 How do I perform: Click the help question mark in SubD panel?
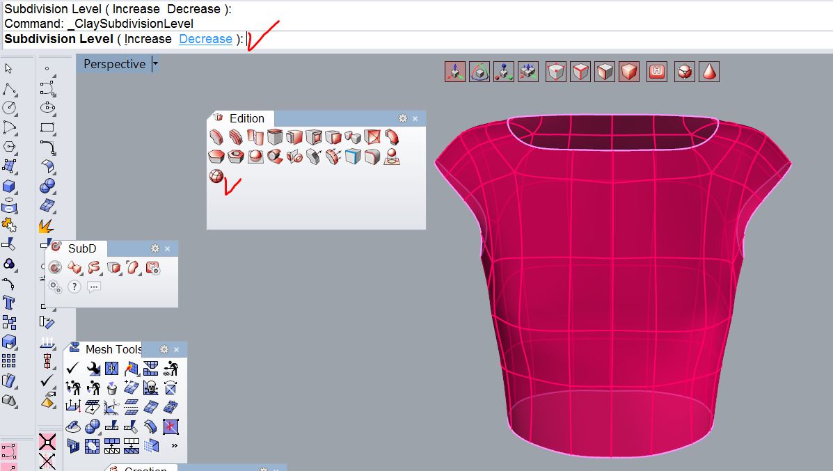74,287
